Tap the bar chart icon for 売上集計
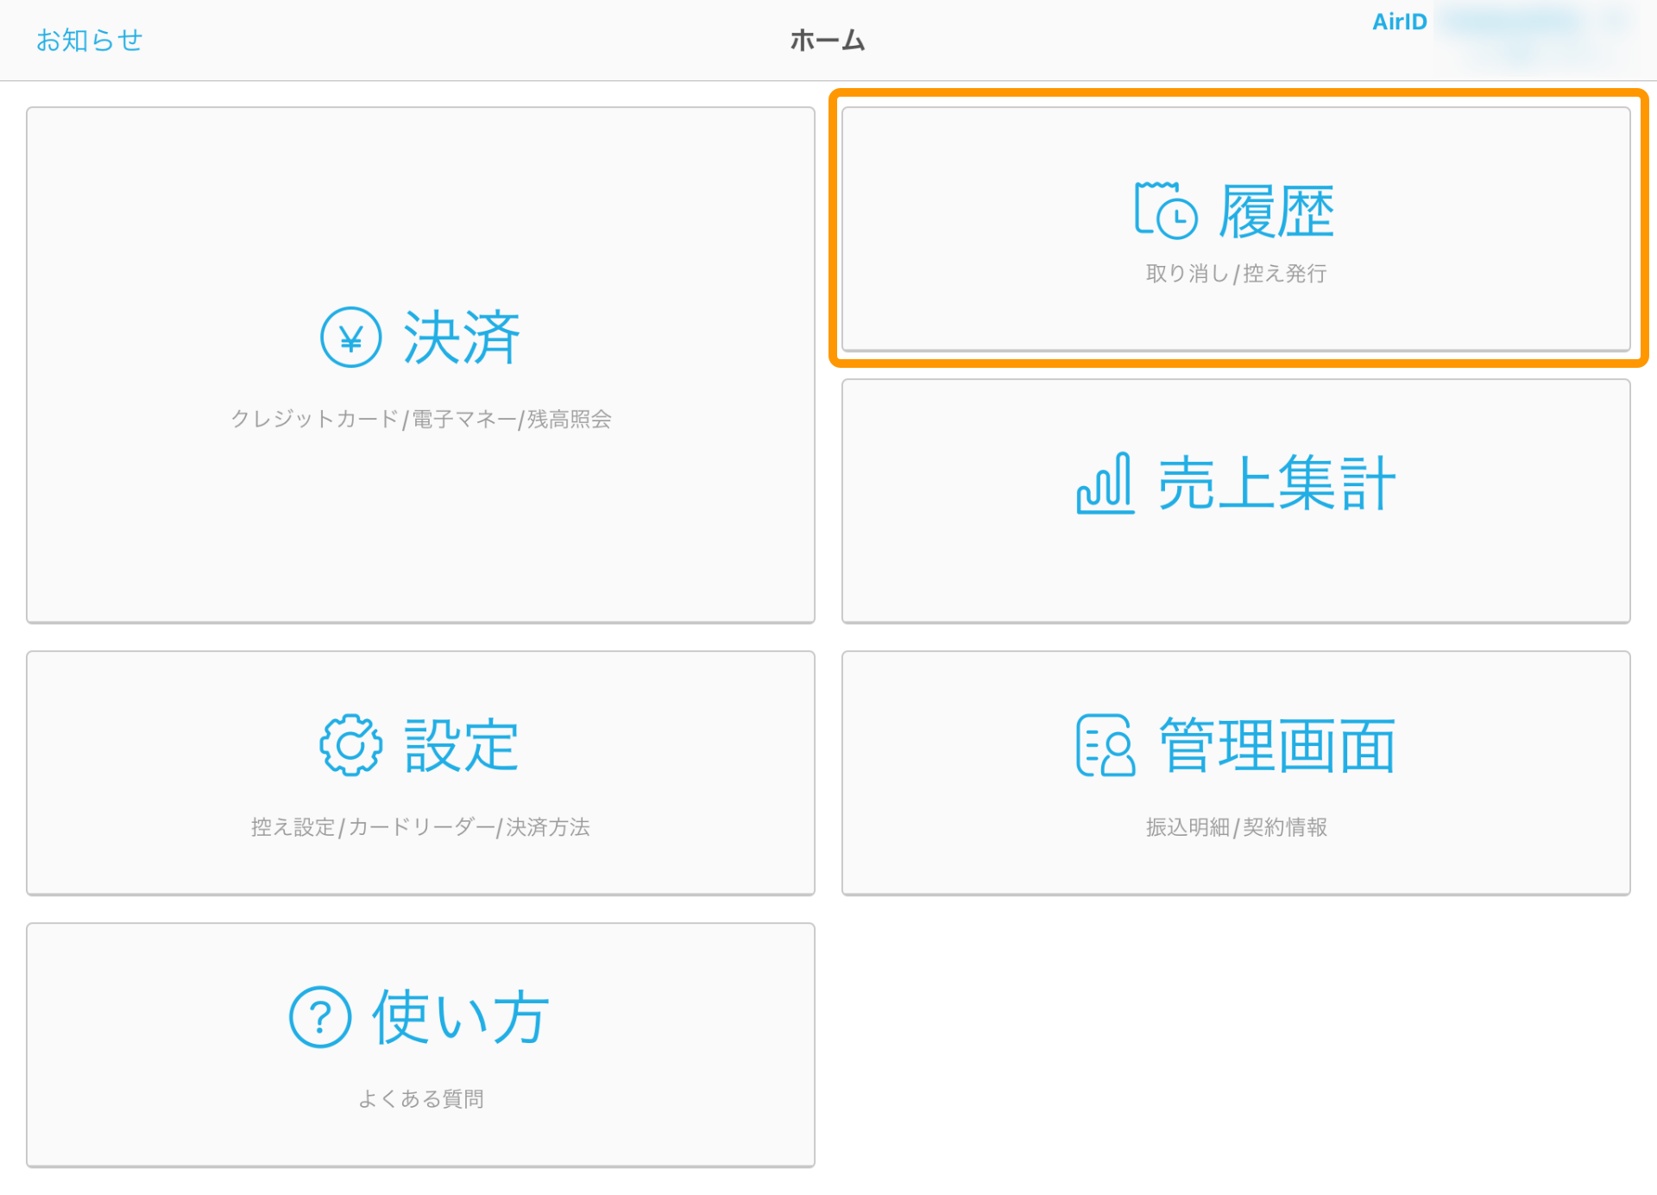 1105,484
